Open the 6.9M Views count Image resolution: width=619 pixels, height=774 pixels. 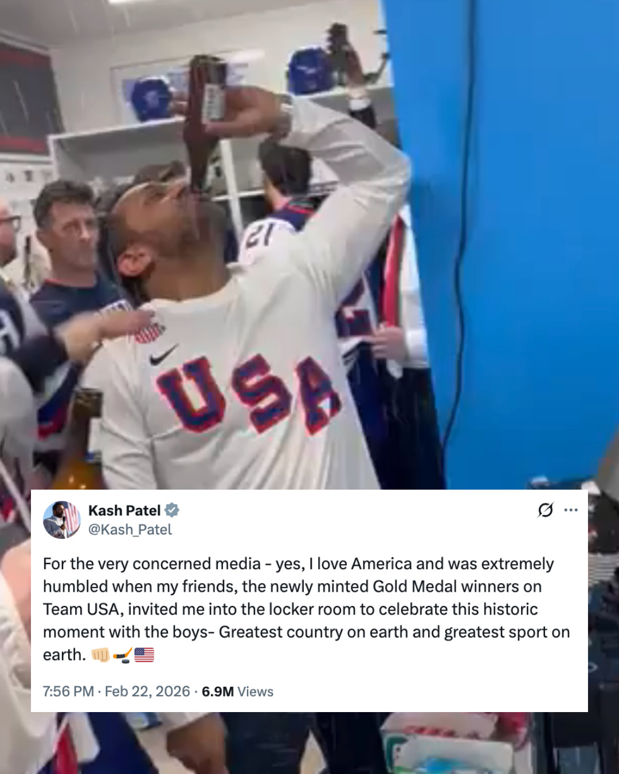237,691
